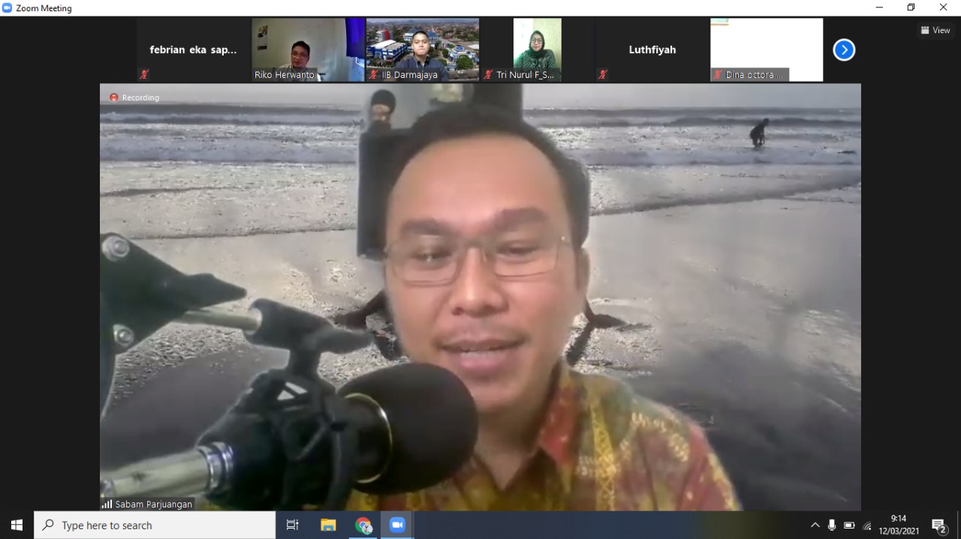Click the signal bars beside Sabam Parjuangan
The height and width of the screenshot is (539, 961).
point(107,505)
